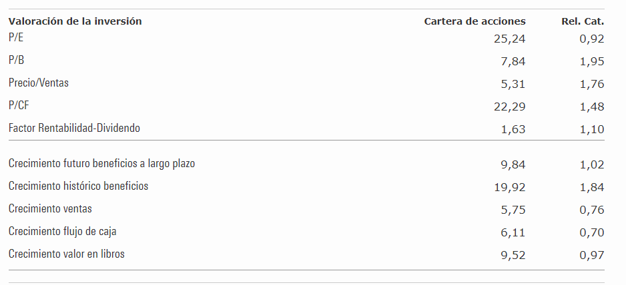626x285 pixels.
Task: Click 'Crecimiento futuro beneficios a largo plazo'
Action: (101, 163)
